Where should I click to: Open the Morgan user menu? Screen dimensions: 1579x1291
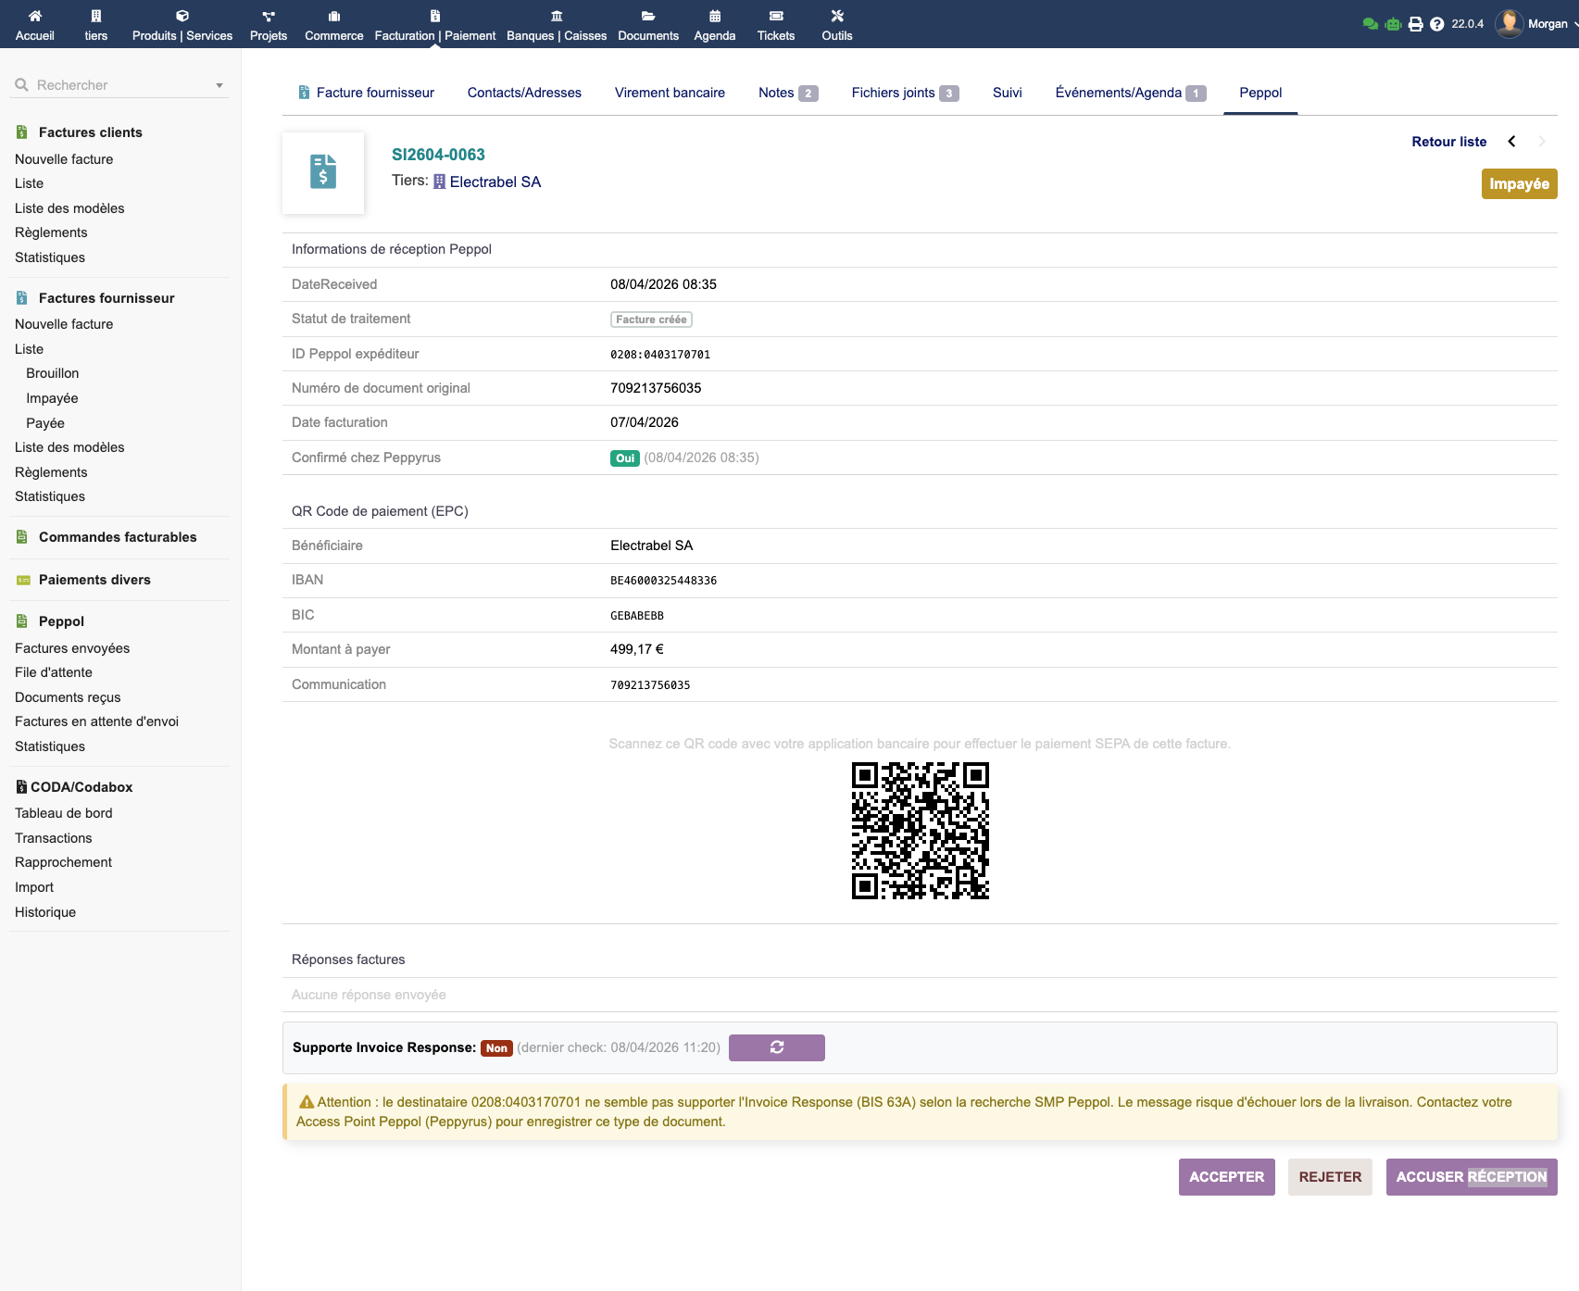pyautogui.click(x=1535, y=24)
